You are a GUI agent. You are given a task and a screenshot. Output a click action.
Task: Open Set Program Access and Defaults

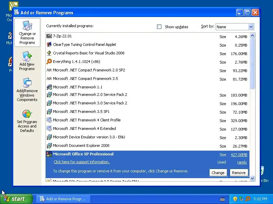27,121
